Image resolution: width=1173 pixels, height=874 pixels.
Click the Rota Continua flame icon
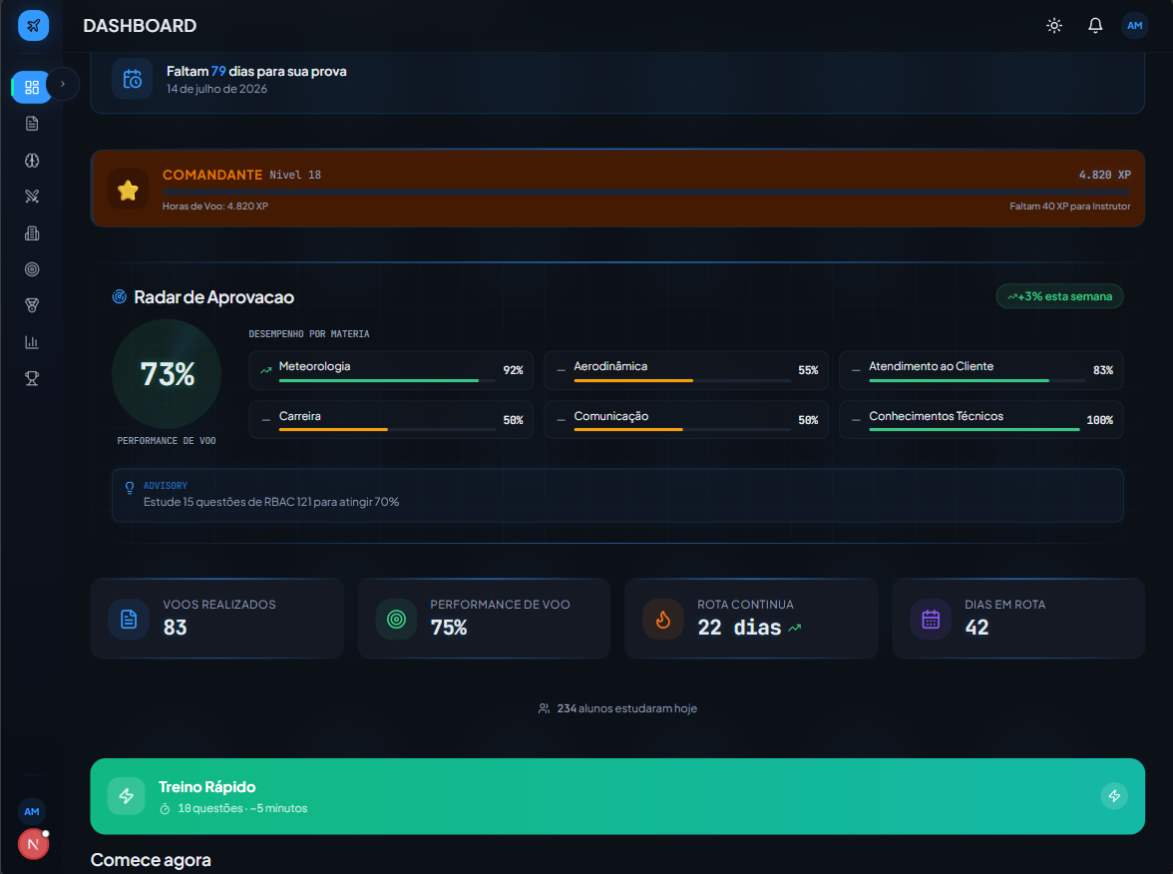662,620
